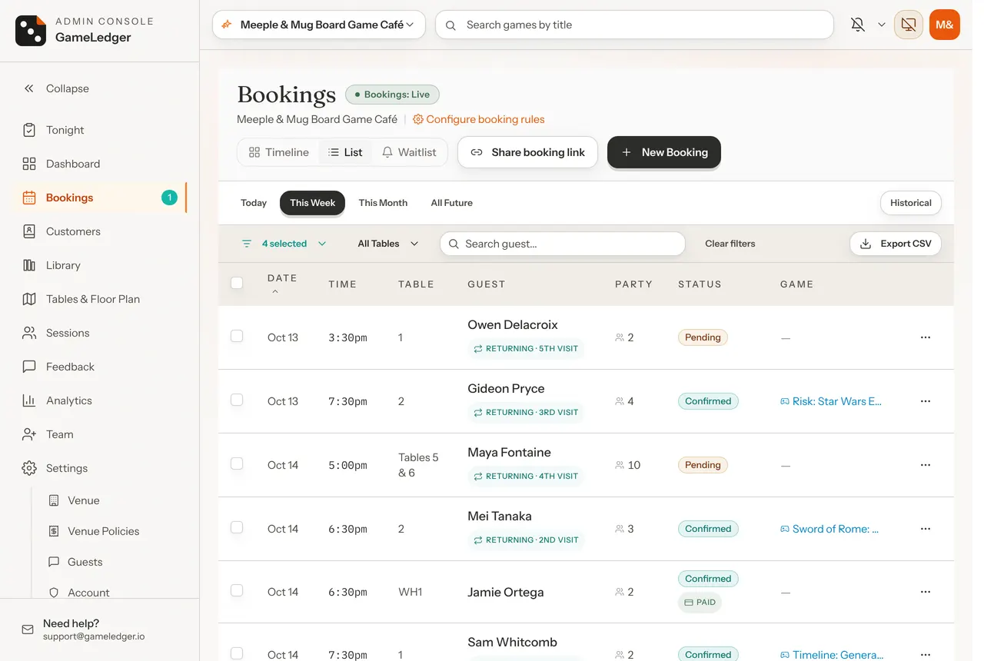Go to Dashboard in the sidebar
Image resolution: width=984 pixels, height=661 pixels.
tap(100, 164)
